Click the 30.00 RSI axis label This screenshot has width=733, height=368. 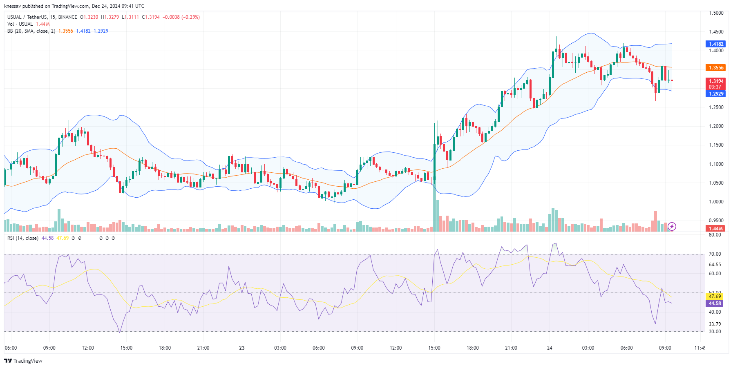pos(715,332)
